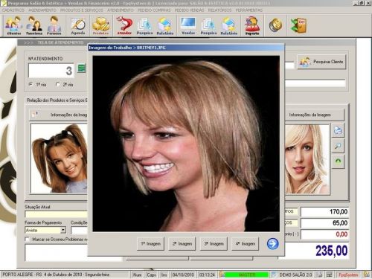
Task: Click the blonde woman thumbnail on right
Action: click(307, 159)
